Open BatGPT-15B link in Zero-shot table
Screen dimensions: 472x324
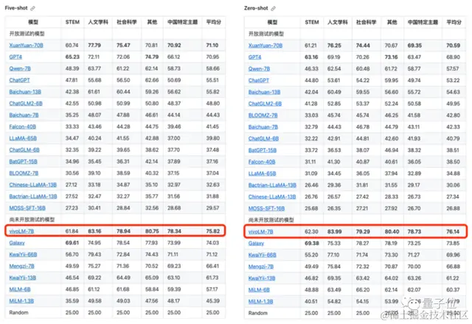click(263, 150)
